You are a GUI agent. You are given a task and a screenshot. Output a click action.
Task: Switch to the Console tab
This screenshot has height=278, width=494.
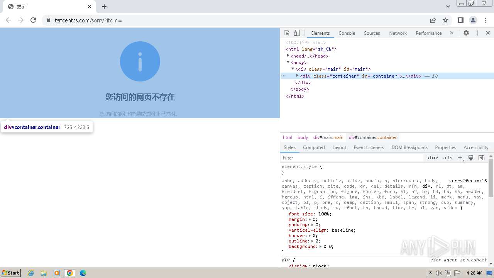pos(347,33)
